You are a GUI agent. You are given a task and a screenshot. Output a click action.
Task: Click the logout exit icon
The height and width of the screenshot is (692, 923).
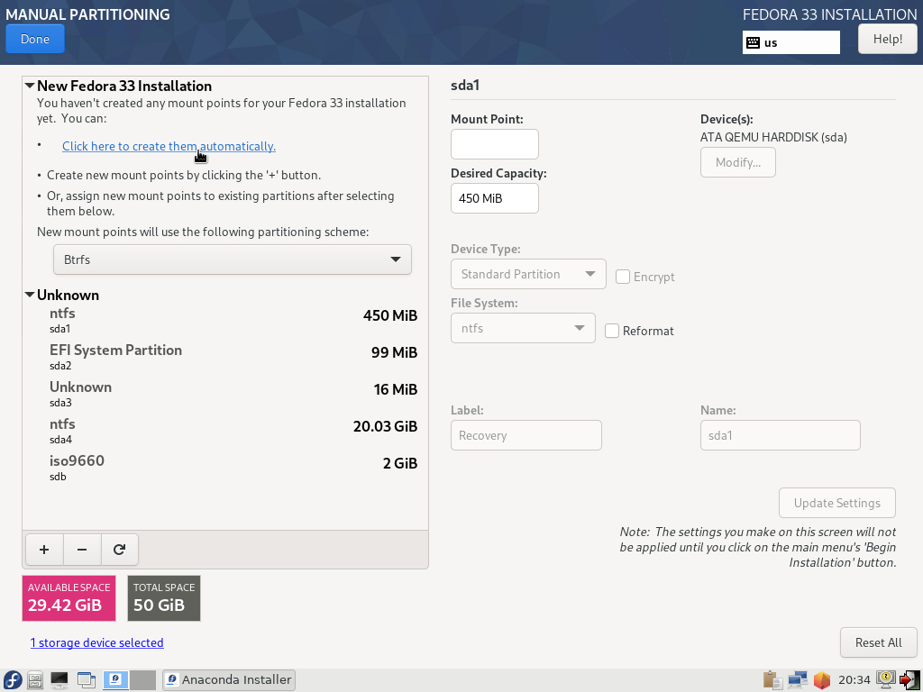click(x=909, y=680)
